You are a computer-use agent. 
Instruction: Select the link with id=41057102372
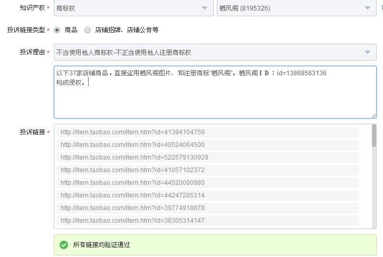click(x=208, y=170)
